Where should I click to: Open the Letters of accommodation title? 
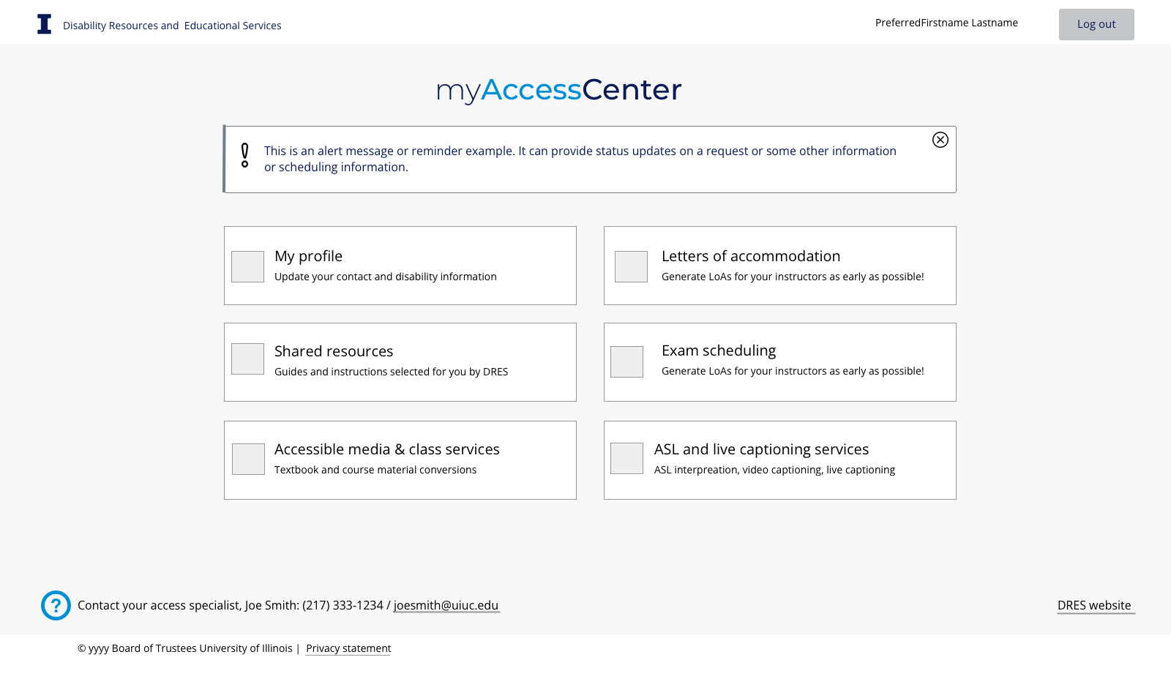(751, 256)
